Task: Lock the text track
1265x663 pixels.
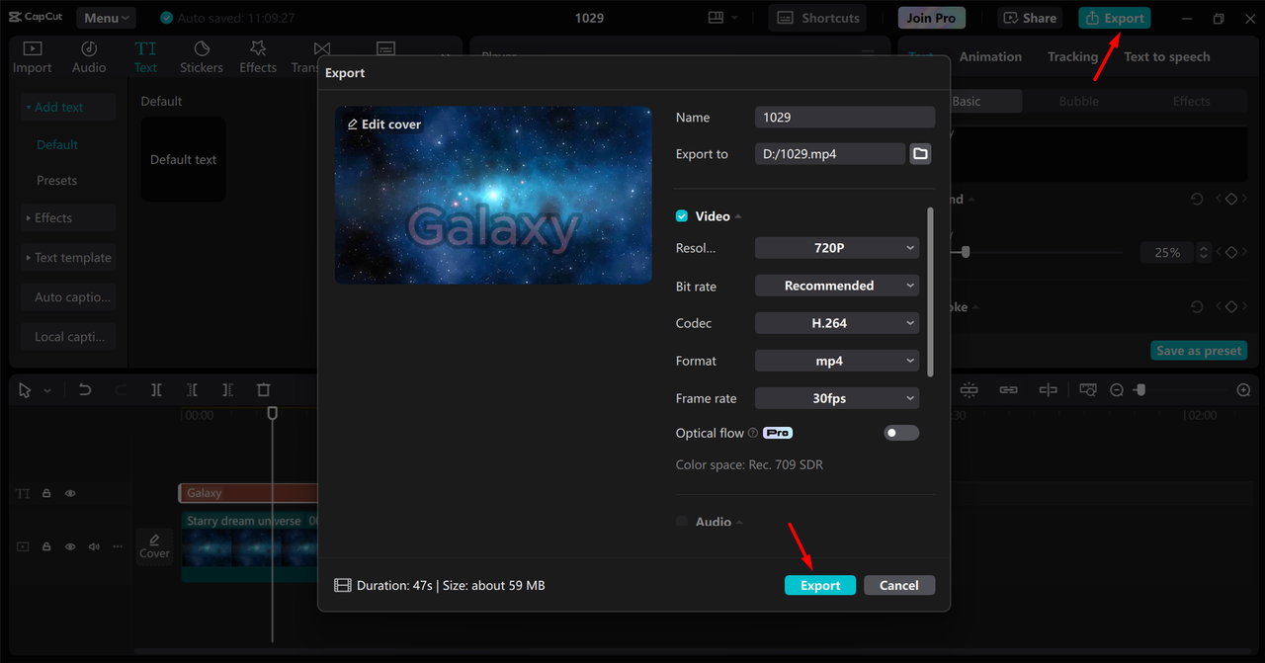Action: click(46, 493)
